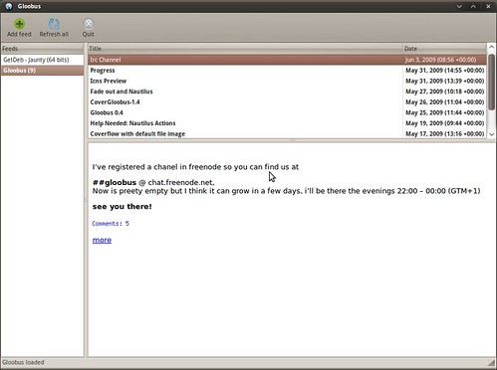Click the Add feed toolbar icon
497x370 pixels.
pyautogui.click(x=19, y=24)
